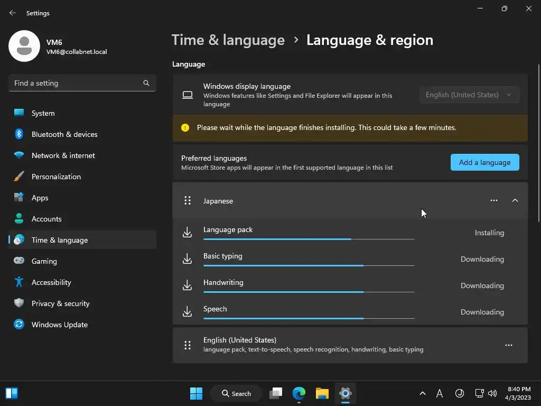Click the back arrow in Settings header
The image size is (541, 406).
(13, 13)
